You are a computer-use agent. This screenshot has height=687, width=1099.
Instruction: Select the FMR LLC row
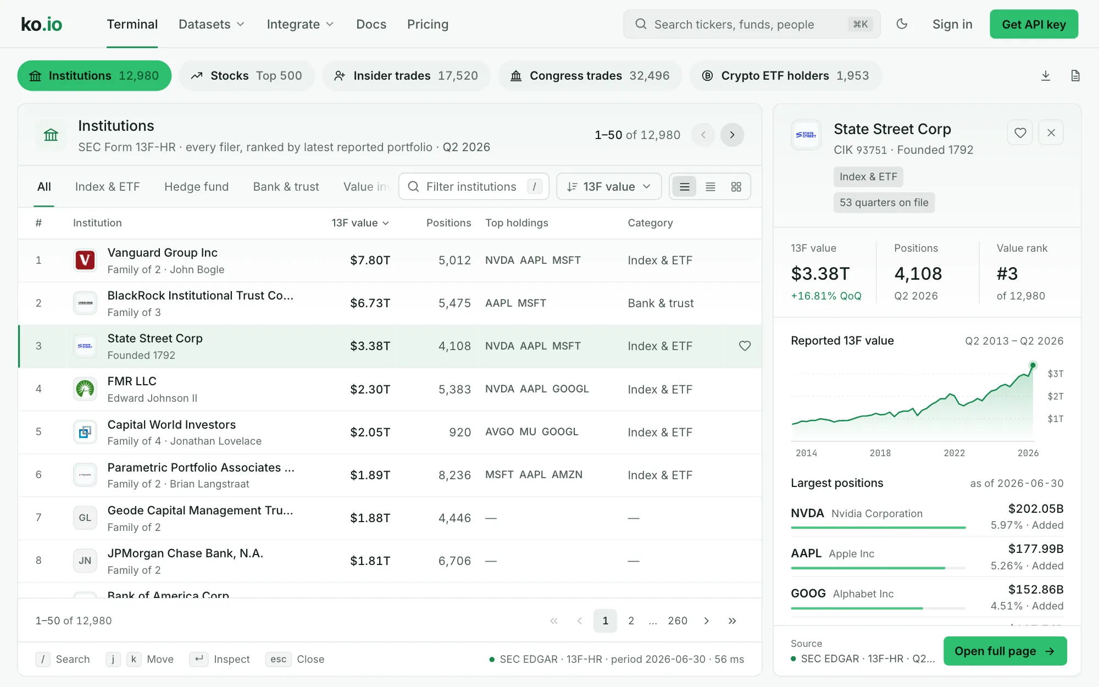click(390, 389)
